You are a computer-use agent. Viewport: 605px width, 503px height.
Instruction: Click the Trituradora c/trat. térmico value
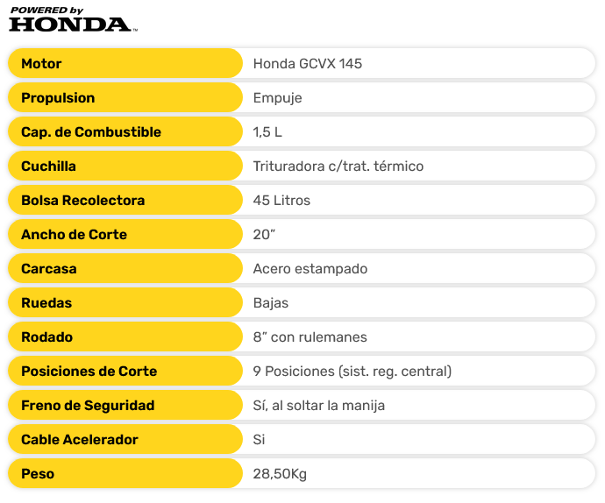click(x=338, y=166)
